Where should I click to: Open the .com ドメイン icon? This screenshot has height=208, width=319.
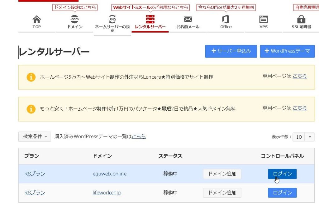(x=75, y=20)
